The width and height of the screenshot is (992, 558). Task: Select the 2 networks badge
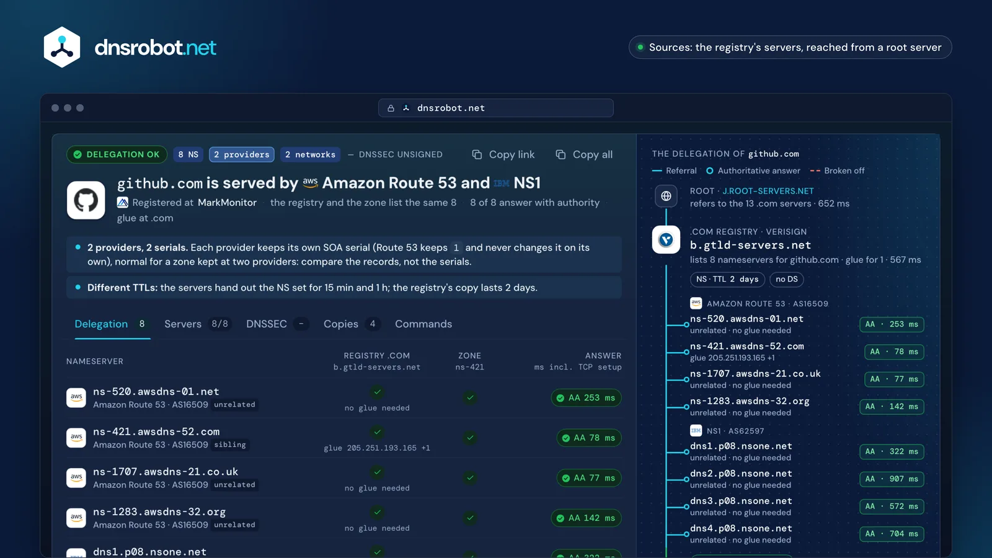(x=310, y=154)
